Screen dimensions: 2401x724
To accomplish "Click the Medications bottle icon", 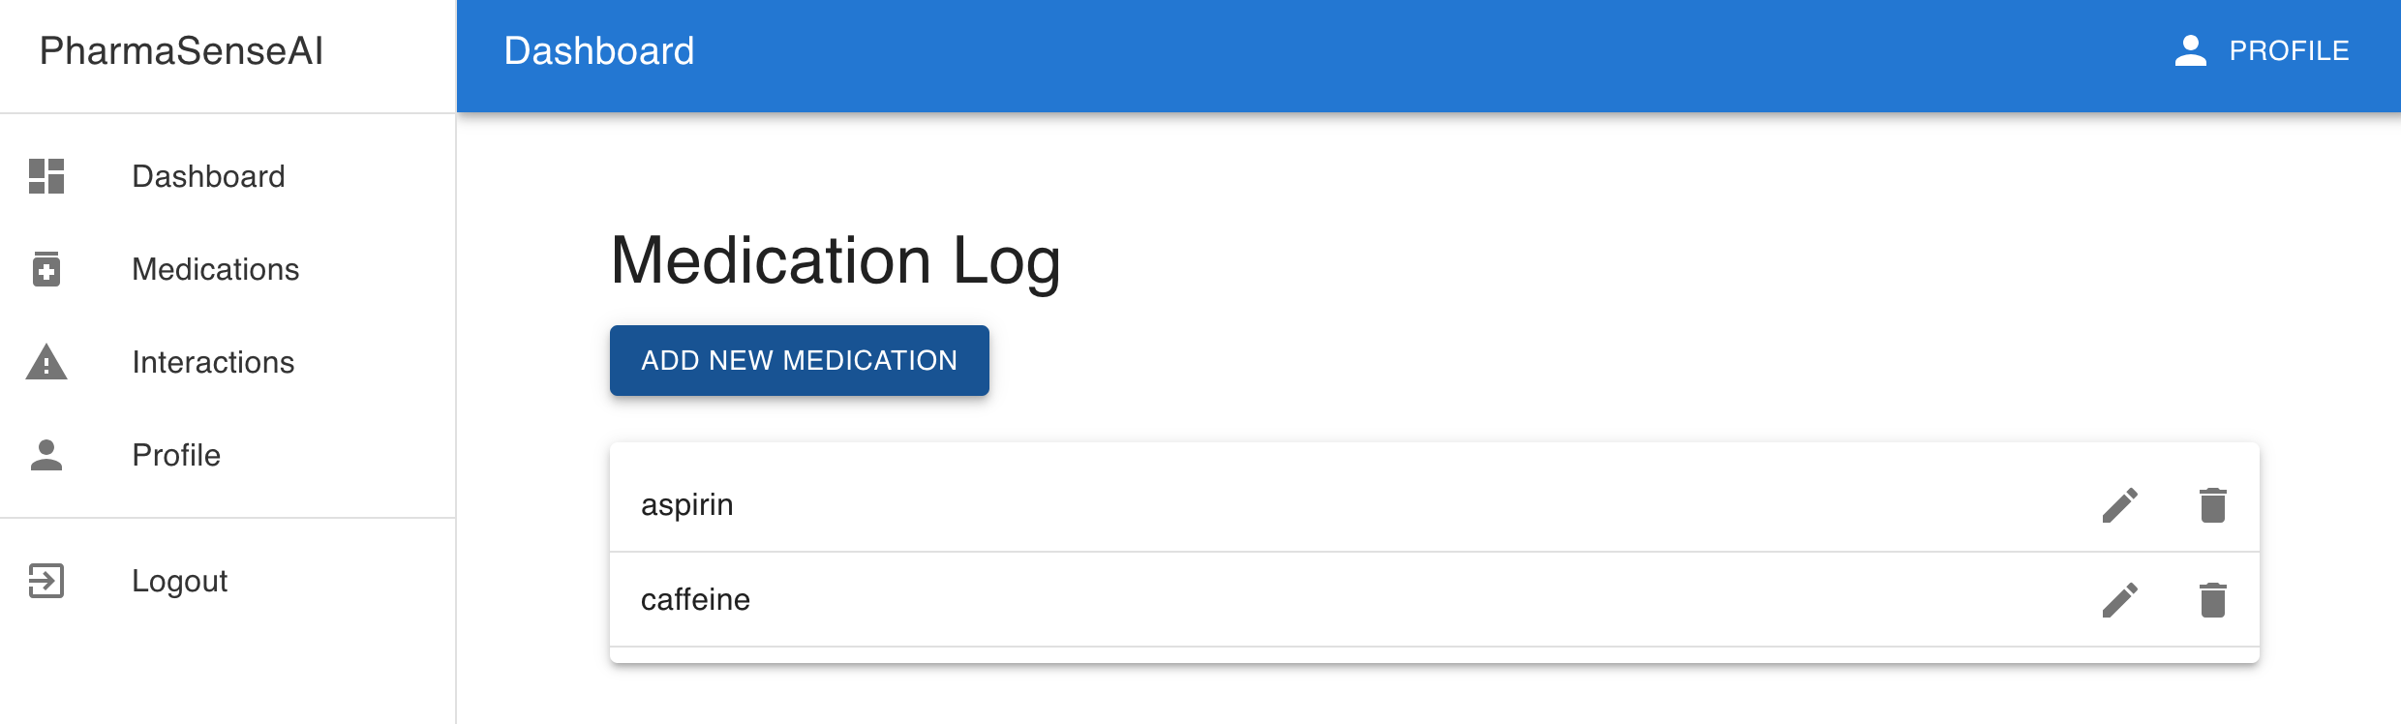I will click(x=46, y=269).
